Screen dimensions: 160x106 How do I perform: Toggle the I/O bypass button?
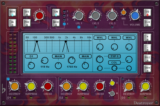tap(147, 13)
